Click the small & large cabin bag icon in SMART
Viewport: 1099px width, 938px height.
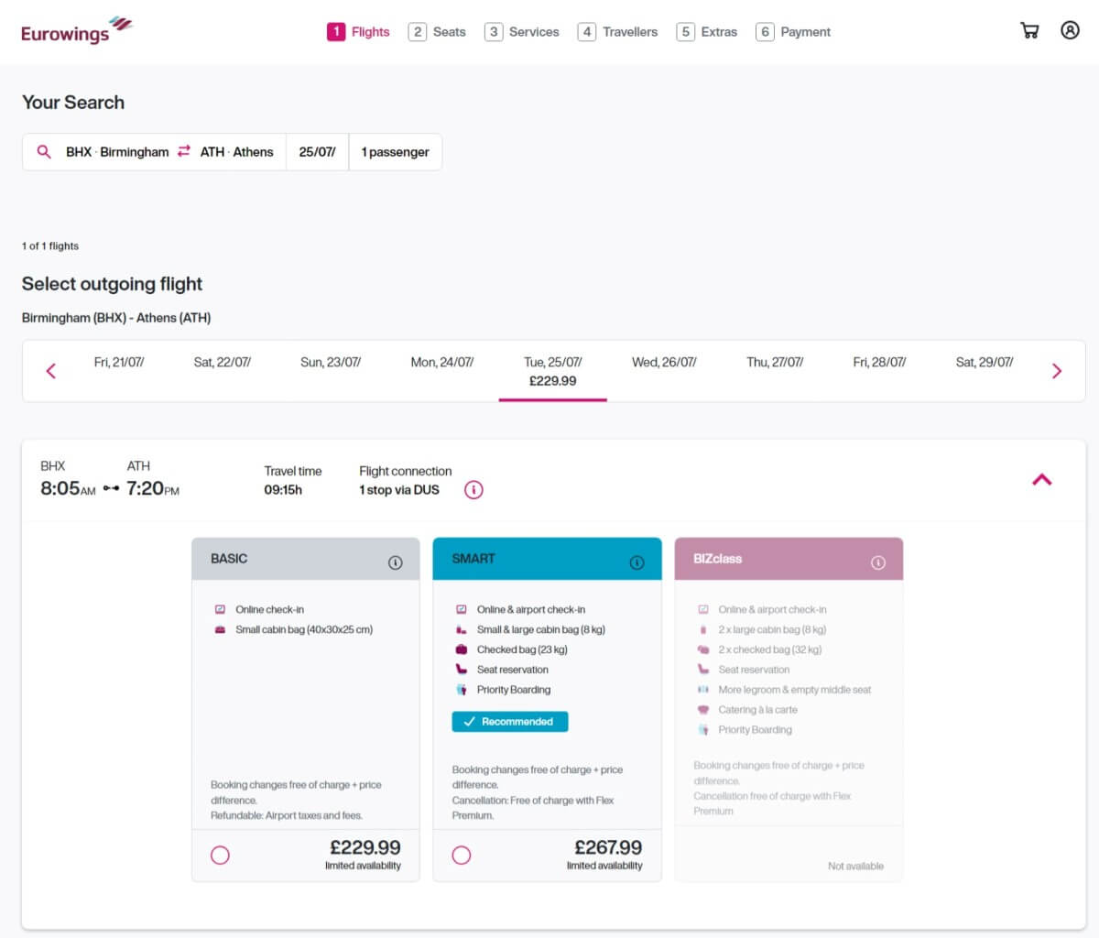tap(462, 629)
